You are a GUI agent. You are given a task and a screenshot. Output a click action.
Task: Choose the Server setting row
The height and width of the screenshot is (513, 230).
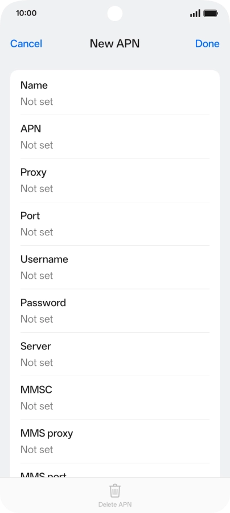coord(115,355)
